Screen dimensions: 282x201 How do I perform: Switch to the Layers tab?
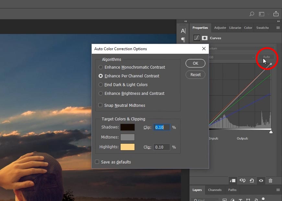pos(197,190)
